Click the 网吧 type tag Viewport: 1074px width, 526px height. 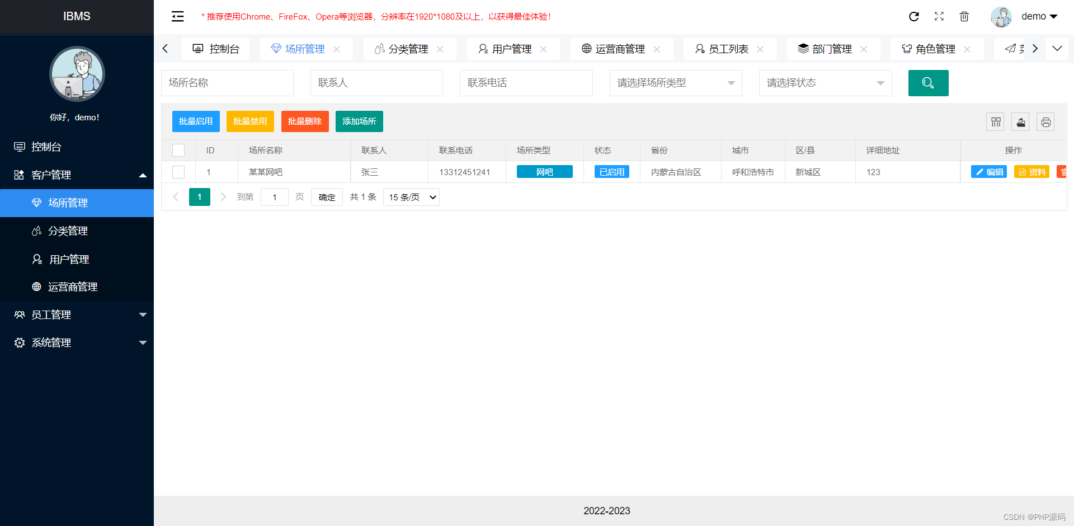tap(545, 172)
